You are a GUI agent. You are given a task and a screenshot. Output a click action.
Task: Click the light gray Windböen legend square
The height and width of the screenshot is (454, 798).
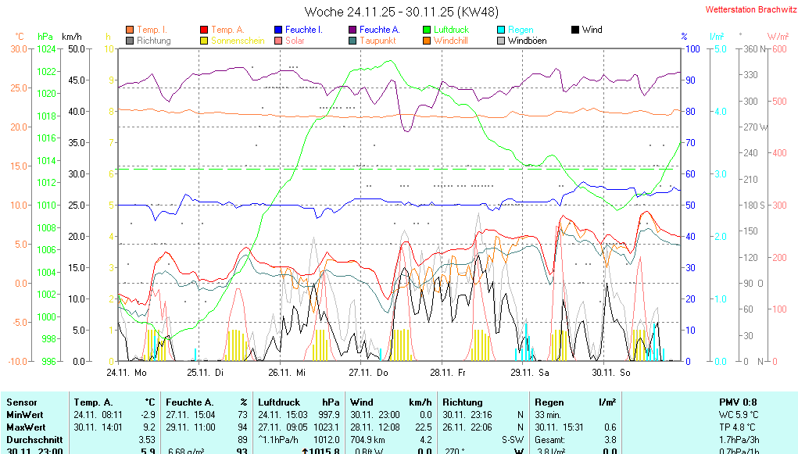point(501,41)
